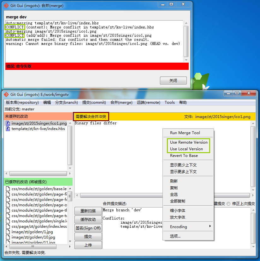
Task: Open the 远端(remote) menu
Action: (148, 103)
